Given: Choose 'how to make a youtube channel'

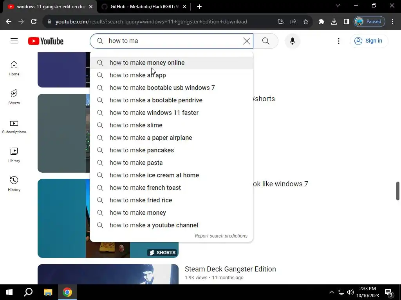Looking at the screenshot, I should [172, 225].
